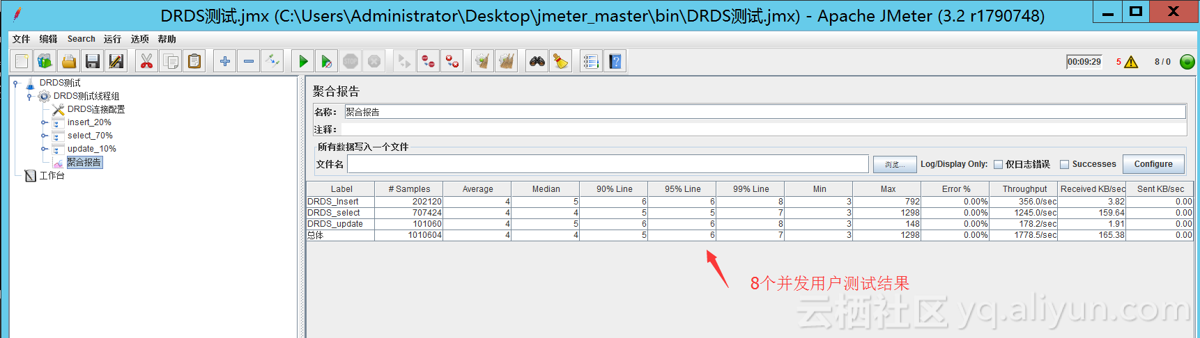This screenshot has height=338, width=1200.
Task: Click the 00:09:29 elapsed time display
Action: 1084,62
